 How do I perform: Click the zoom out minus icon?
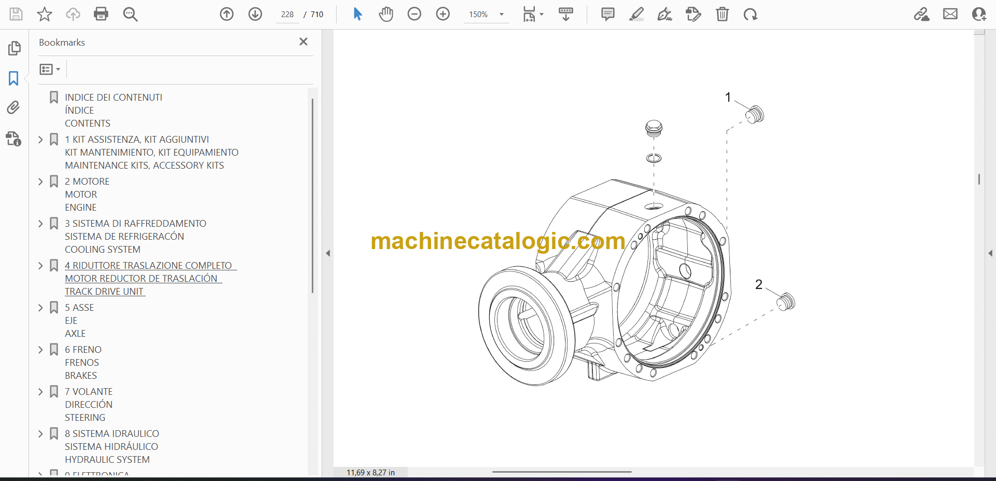(414, 14)
